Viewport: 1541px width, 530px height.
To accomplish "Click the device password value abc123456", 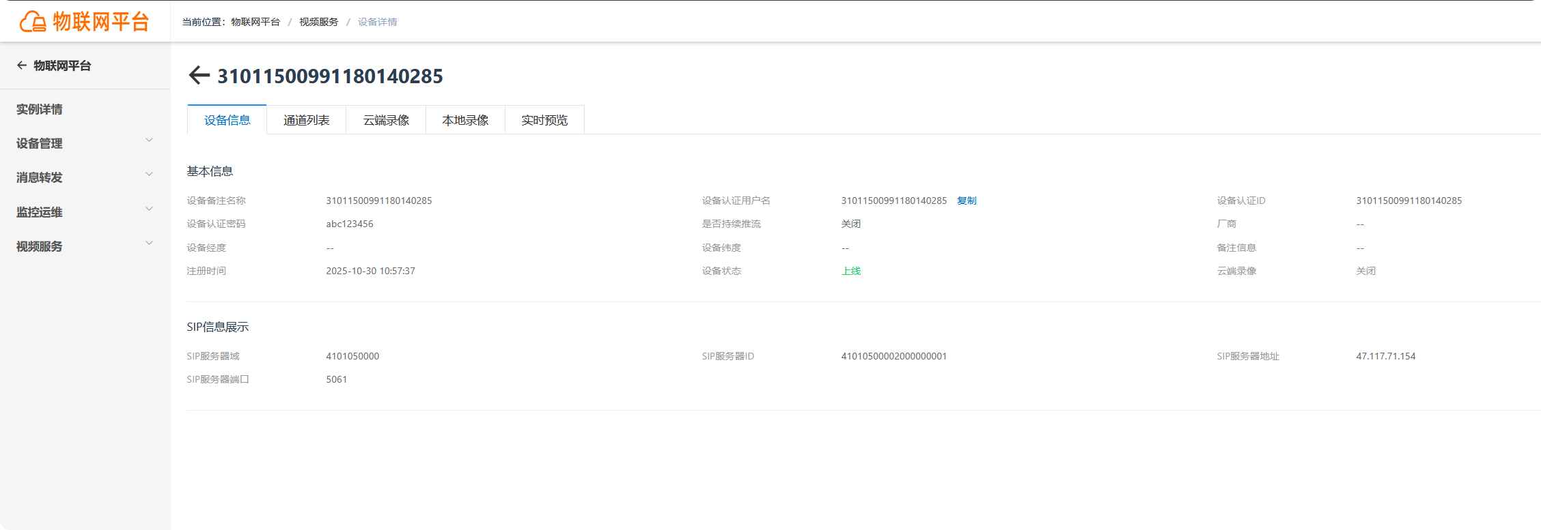I will tap(350, 224).
